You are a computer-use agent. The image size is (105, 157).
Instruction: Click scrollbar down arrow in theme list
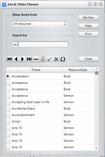pyautogui.click(x=96, y=148)
